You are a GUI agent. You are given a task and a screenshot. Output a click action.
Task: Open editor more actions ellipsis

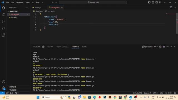pyautogui.click(x=175, y=7)
